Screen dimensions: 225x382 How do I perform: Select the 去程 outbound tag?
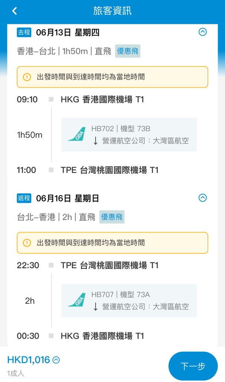coord(24,32)
